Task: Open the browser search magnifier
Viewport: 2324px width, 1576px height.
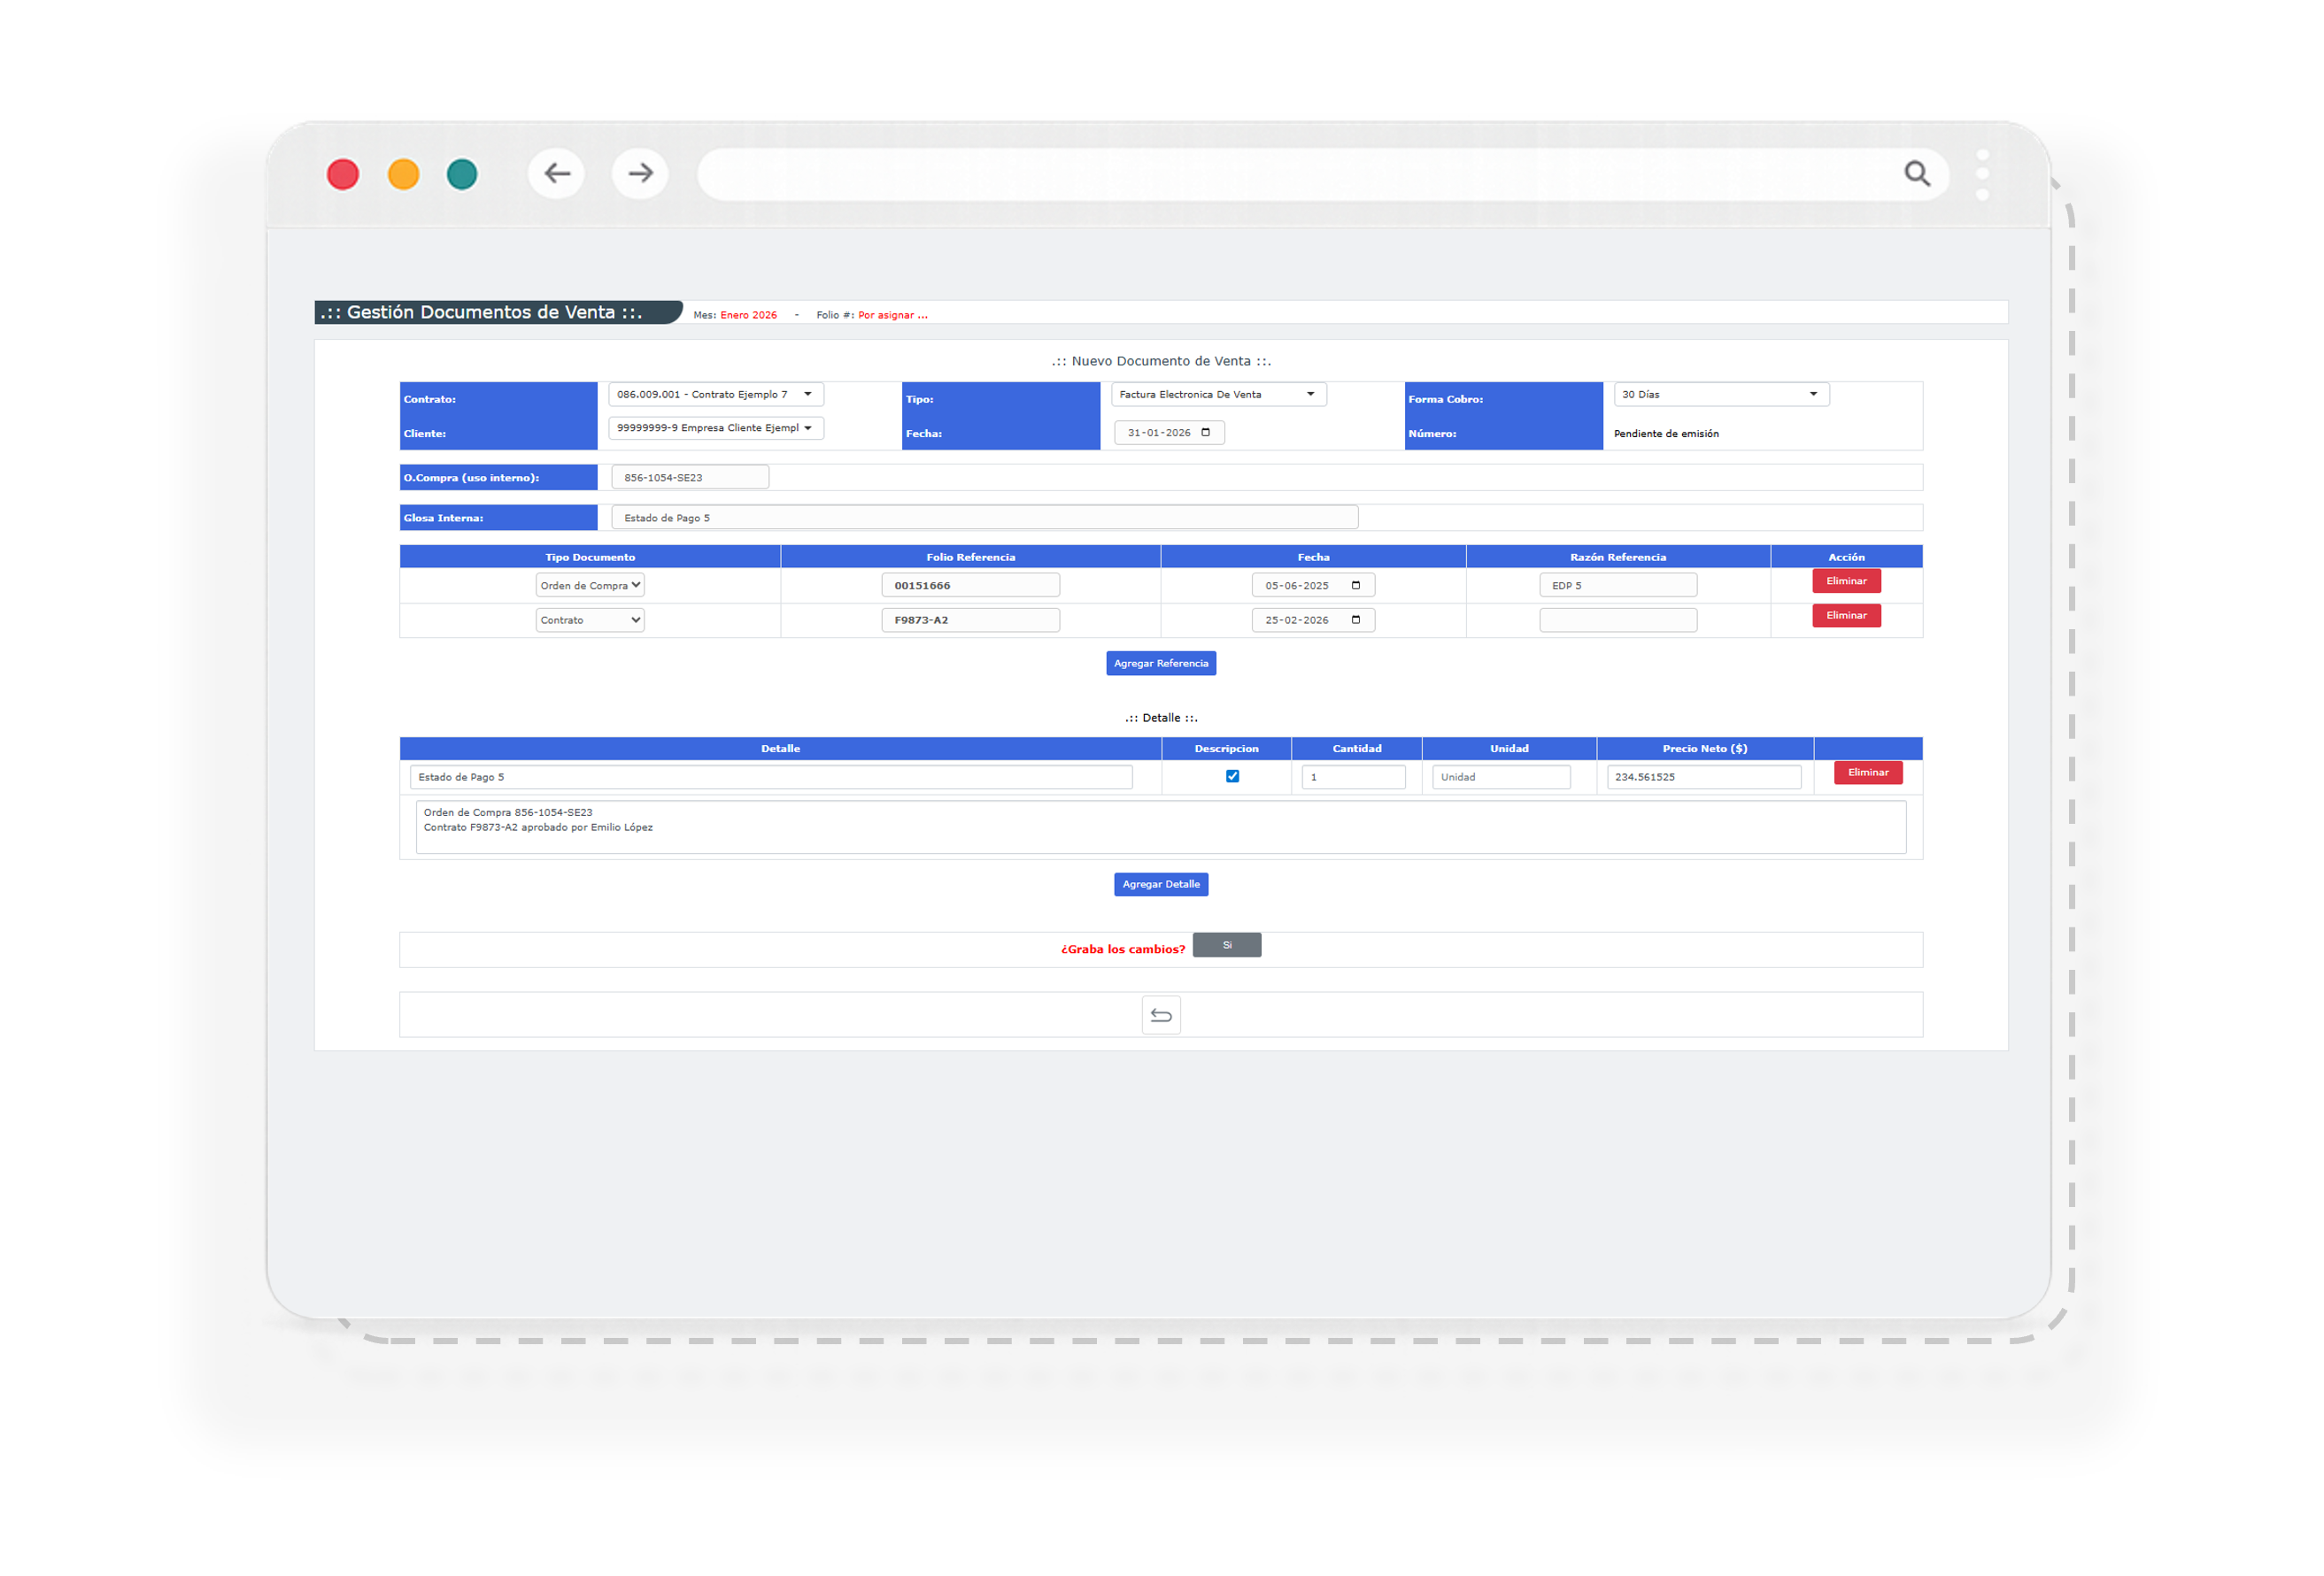Action: [1917, 173]
